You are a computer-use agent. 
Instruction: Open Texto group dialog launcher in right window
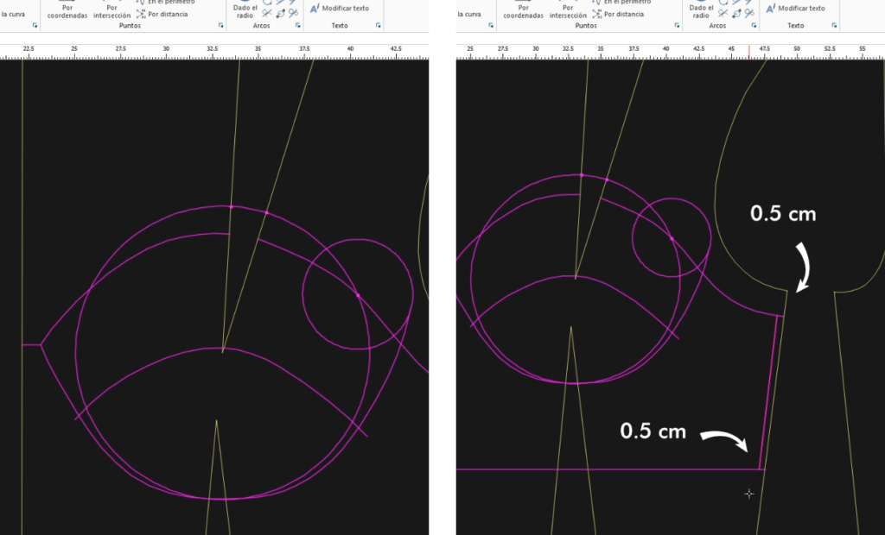(x=834, y=25)
